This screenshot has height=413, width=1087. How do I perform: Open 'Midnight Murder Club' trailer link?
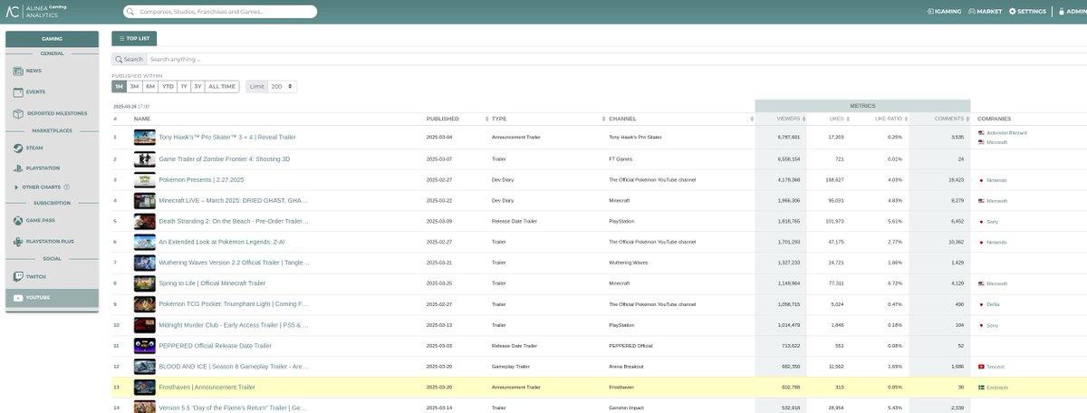point(234,325)
